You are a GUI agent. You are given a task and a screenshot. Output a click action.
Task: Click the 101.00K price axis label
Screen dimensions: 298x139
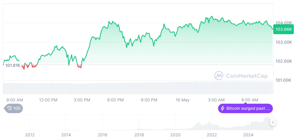tap(283, 80)
